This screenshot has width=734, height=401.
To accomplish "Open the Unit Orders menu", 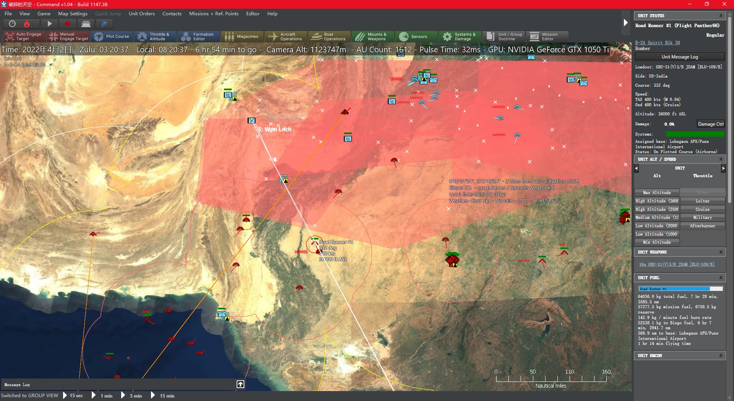I will 141,13.
